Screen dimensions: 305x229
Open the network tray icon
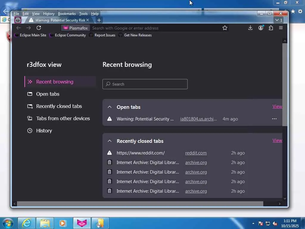tap(268, 224)
